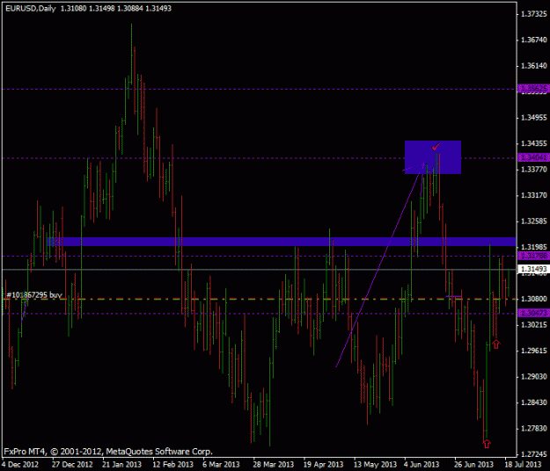Click the 1.30215 price scale label
This screenshot has height=471, width=550.
pyautogui.click(x=533, y=324)
